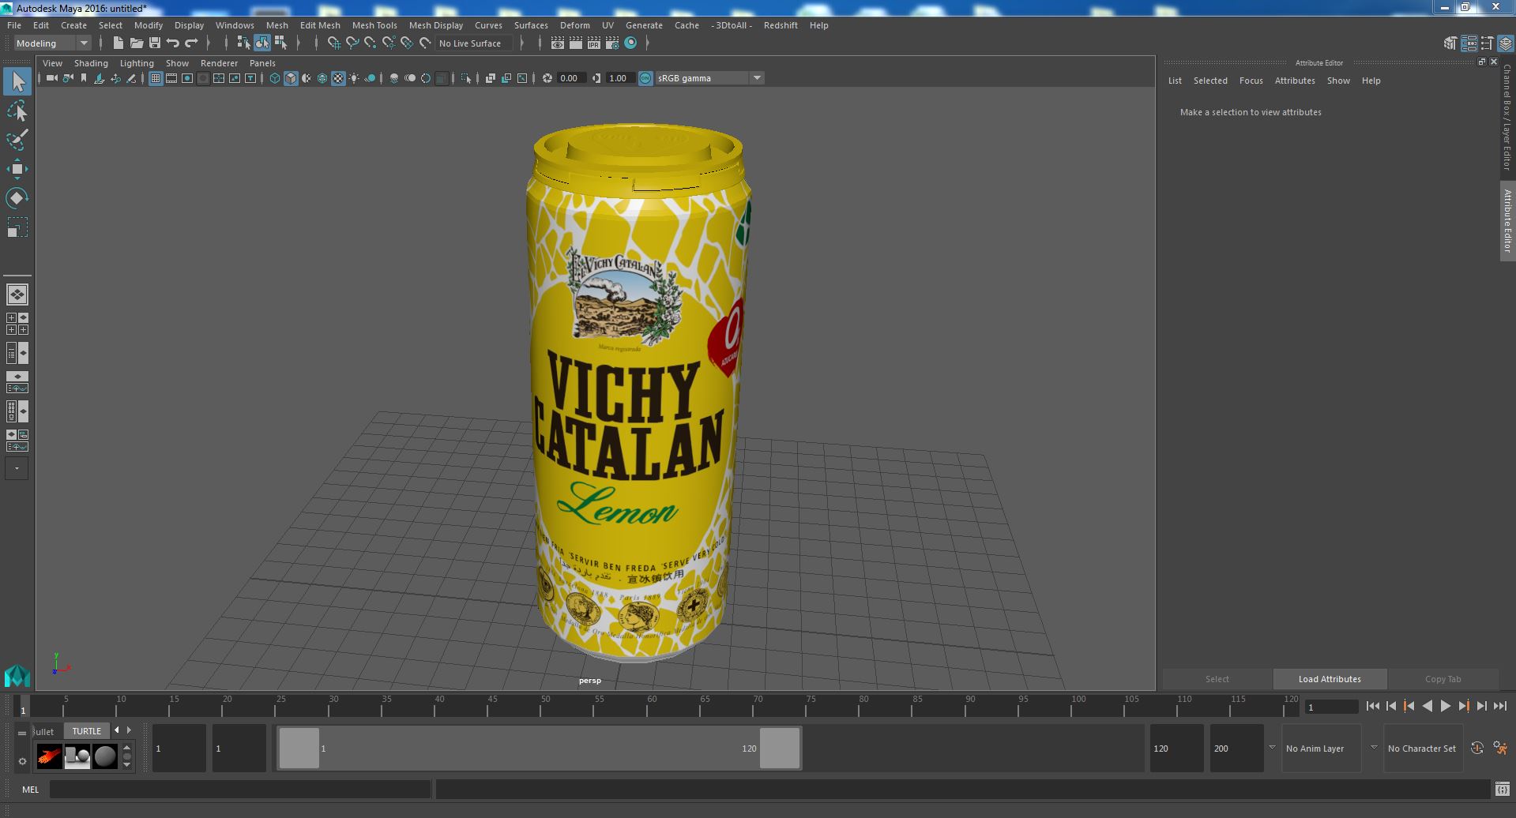The image size is (1516, 818).
Task: Toggle snap to grids
Action: click(x=333, y=43)
